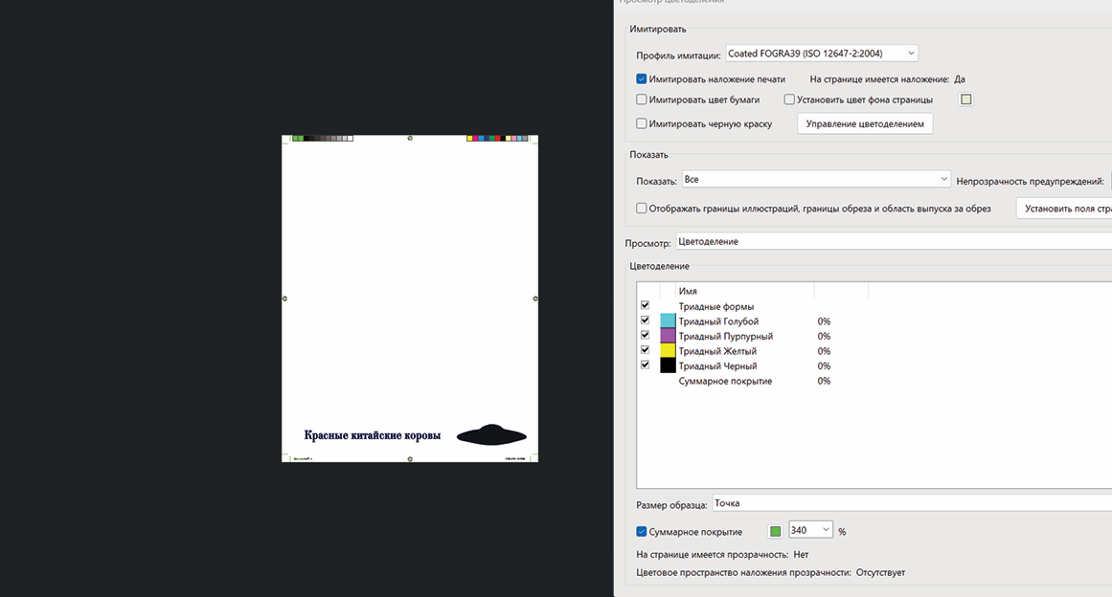Toggle Триадный Желтый plate visibility

pyautogui.click(x=645, y=350)
